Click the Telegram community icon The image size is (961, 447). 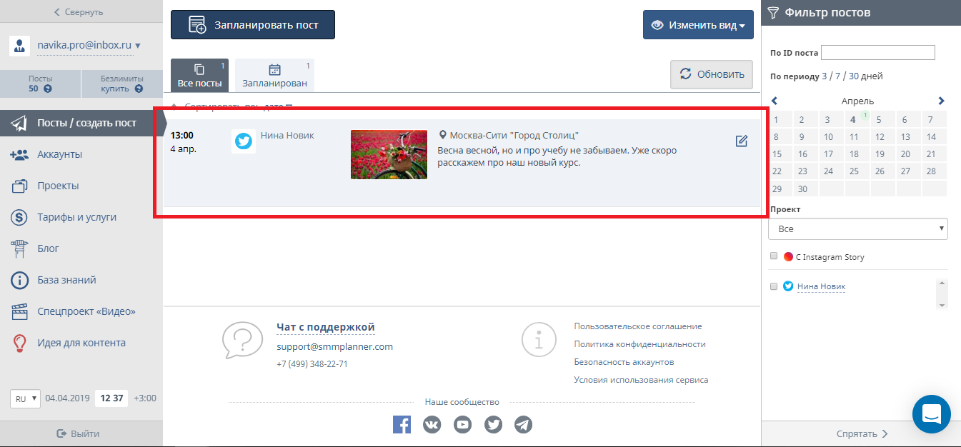[524, 425]
